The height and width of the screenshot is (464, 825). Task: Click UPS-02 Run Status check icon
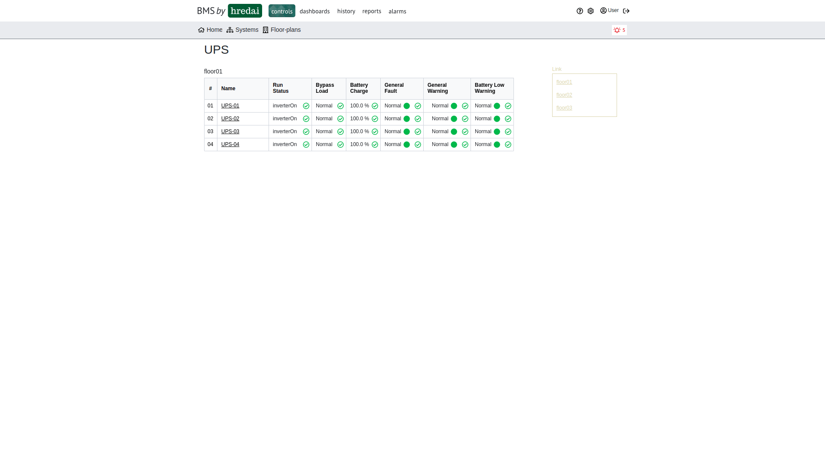[x=306, y=119]
